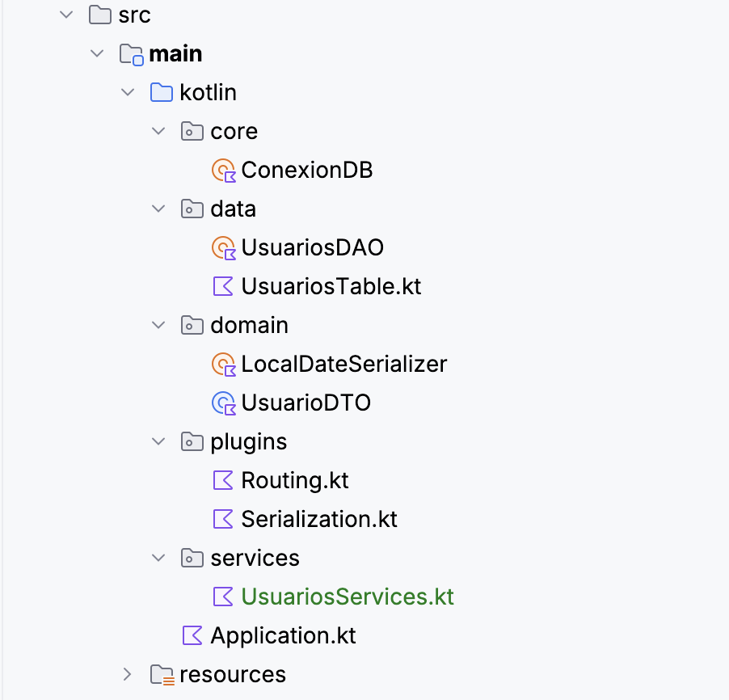Click the Serialization.kt Kotlin file icon
The width and height of the screenshot is (729, 700).
[x=223, y=519]
